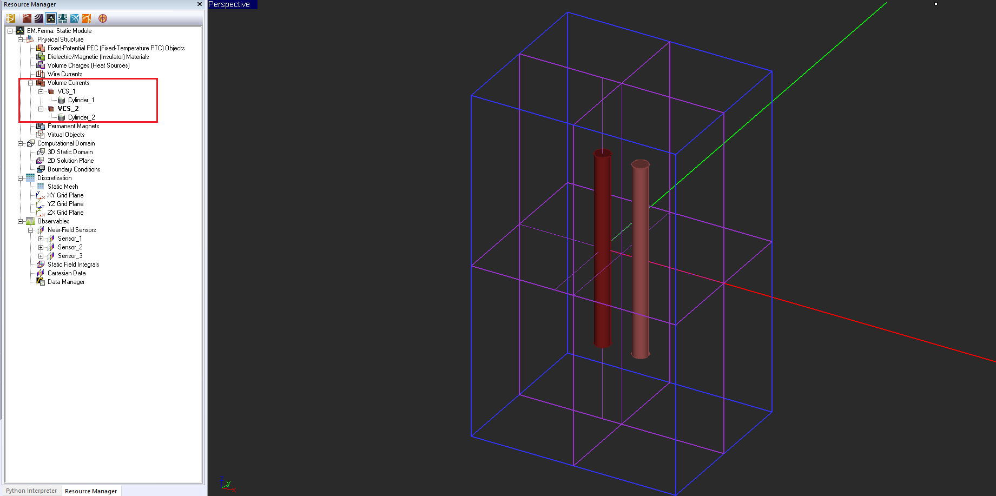Expand the Sensor_1 node
Image resolution: width=996 pixels, height=496 pixels.
[x=41, y=239]
